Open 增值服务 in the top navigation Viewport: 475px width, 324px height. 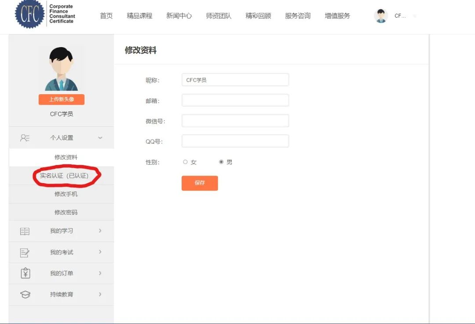[x=337, y=16]
